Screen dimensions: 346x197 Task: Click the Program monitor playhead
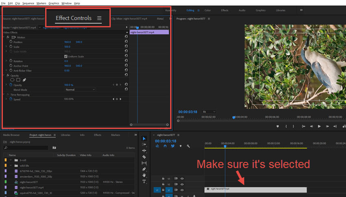click(234, 117)
